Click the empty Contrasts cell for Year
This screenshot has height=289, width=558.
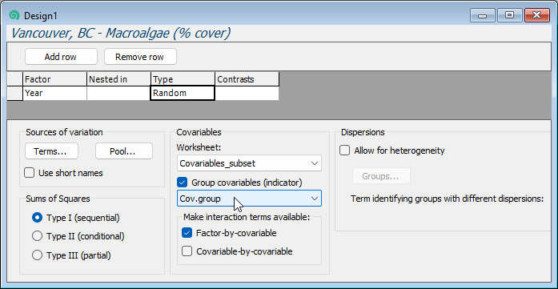tap(247, 93)
